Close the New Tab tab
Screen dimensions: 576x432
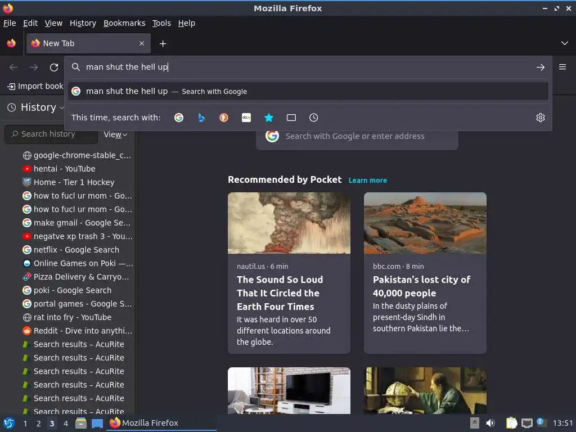tap(142, 43)
